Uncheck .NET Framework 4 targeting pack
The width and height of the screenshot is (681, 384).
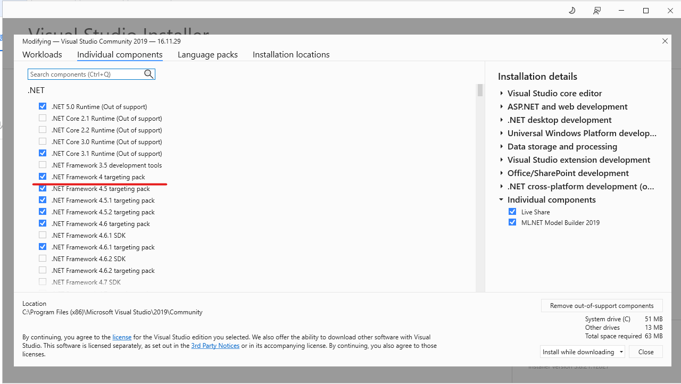[43, 177]
